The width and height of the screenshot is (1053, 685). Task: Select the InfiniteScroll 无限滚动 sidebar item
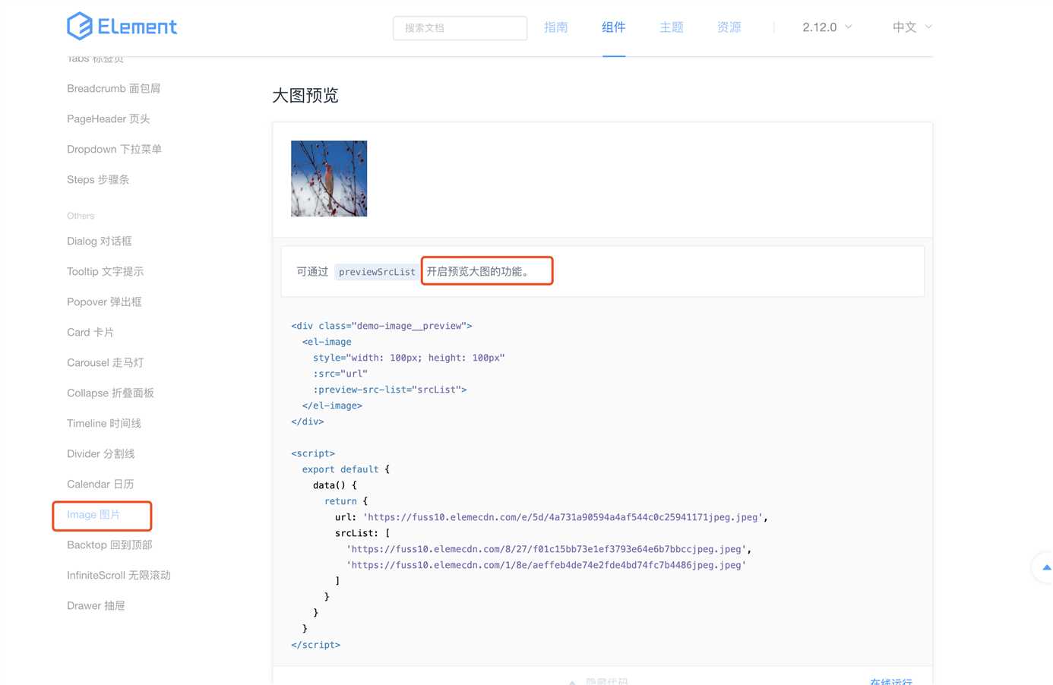point(119,575)
